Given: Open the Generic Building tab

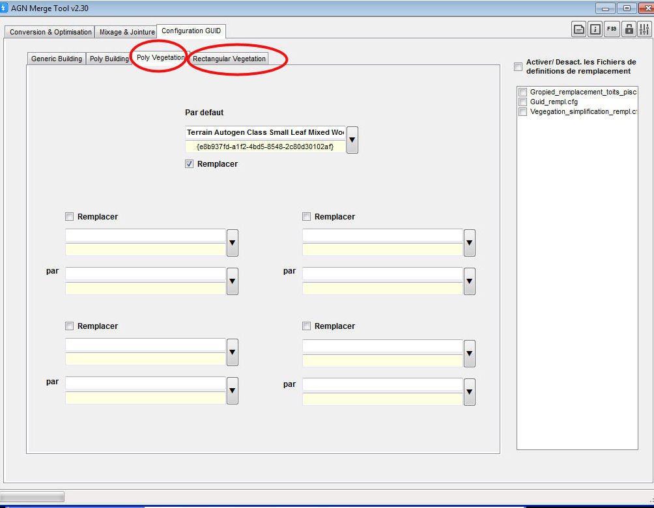Looking at the screenshot, I should [x=57, y=59].
